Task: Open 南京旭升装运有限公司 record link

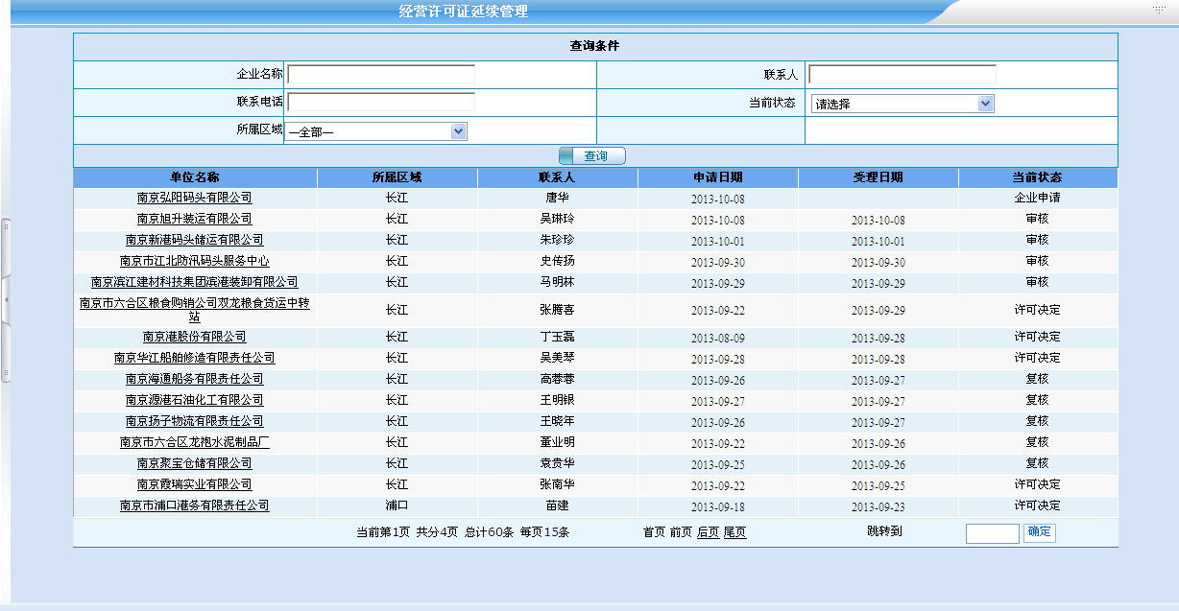Action: pyautogui.click(x=195, y=219)
